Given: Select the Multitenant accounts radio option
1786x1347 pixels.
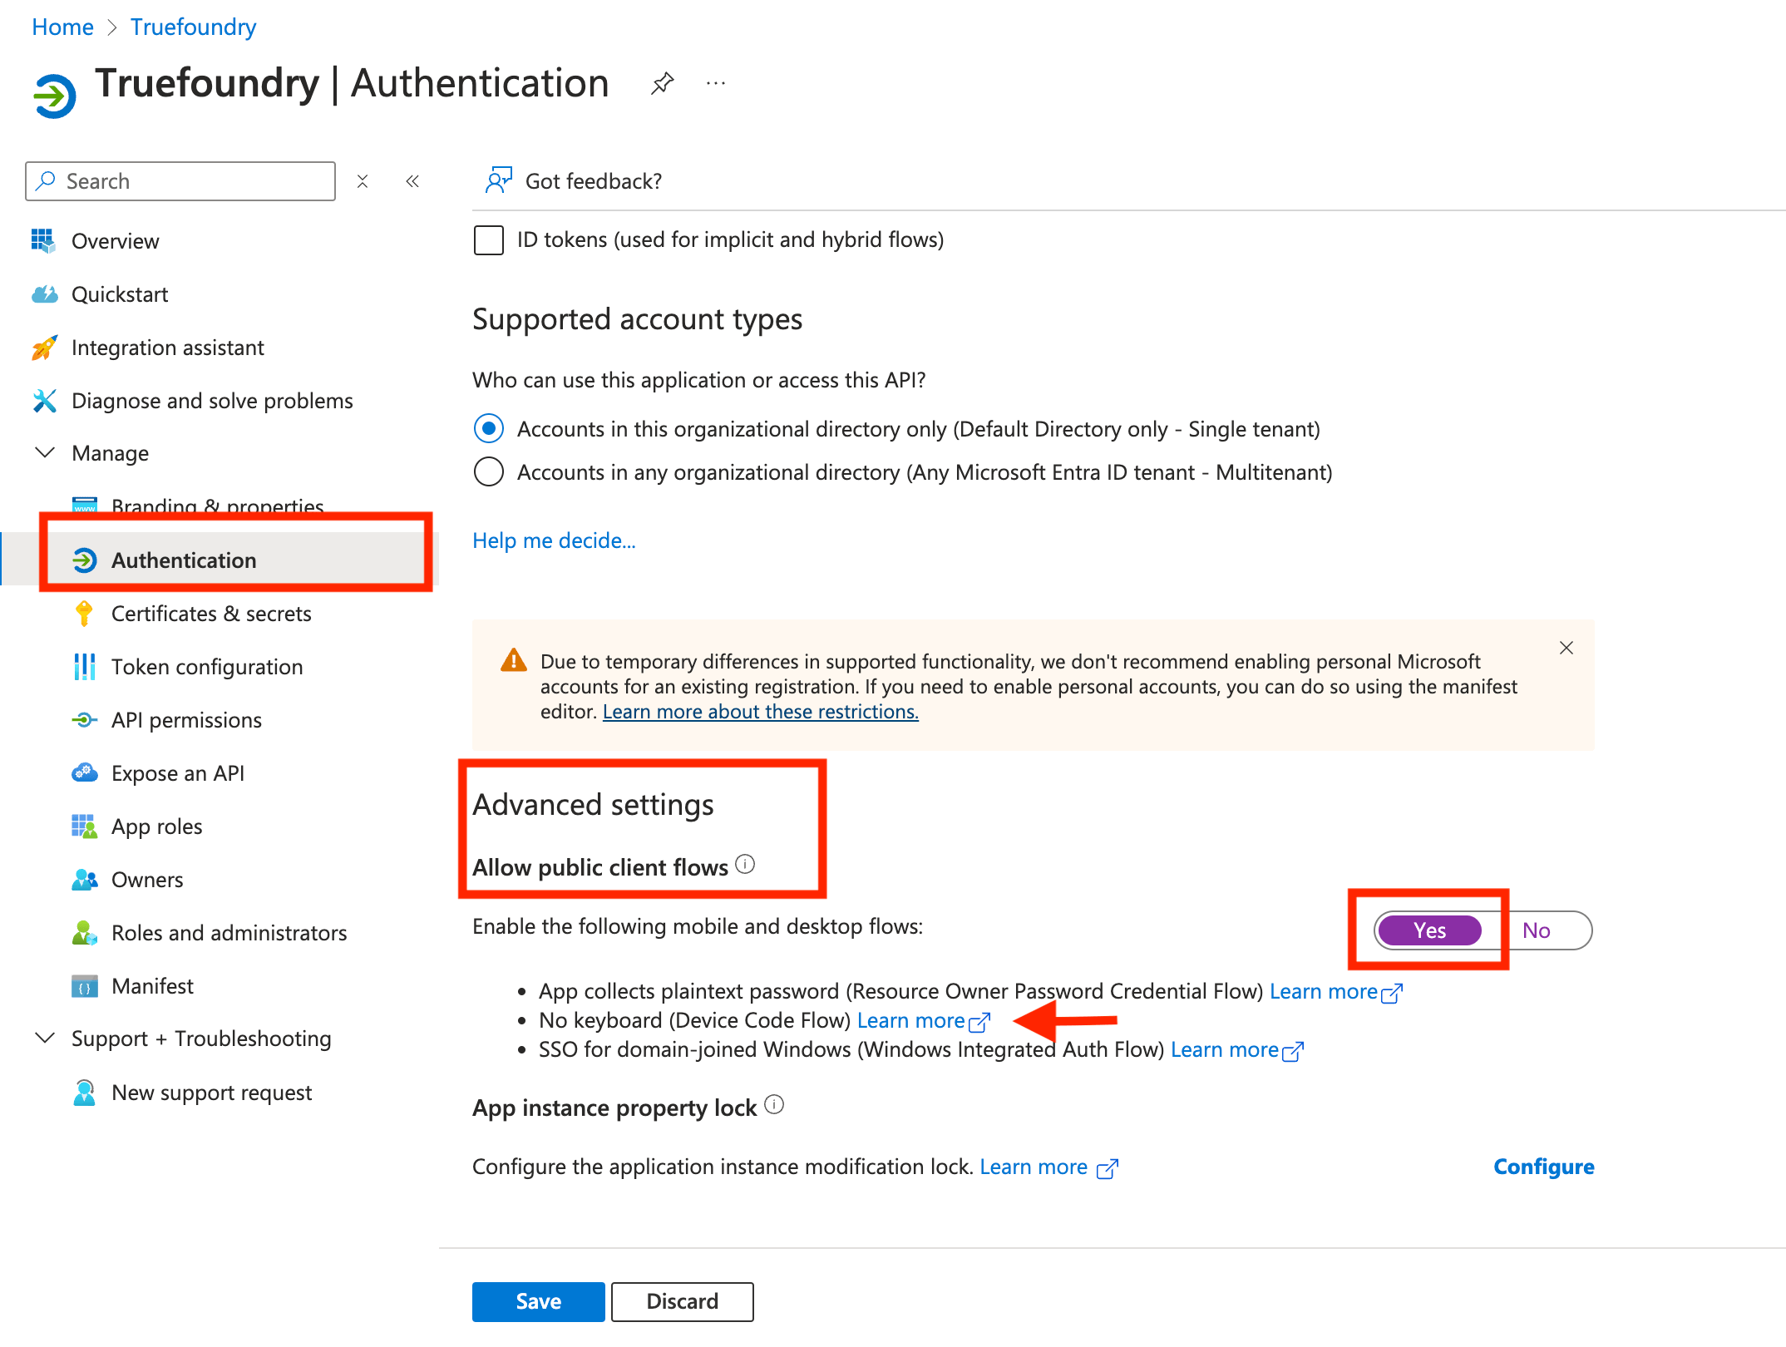Looking at the screenshot, I should 489,471.
